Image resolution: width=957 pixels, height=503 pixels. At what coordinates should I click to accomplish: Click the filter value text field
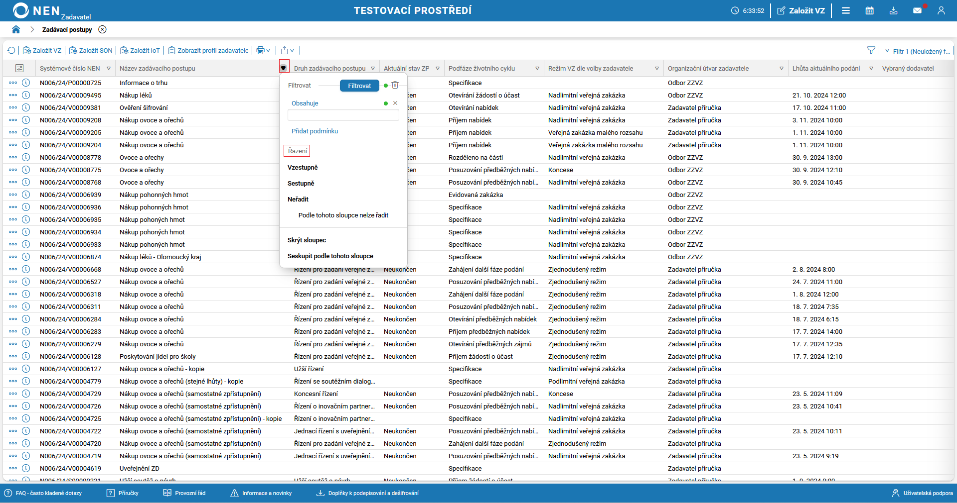tap(343, 115)
